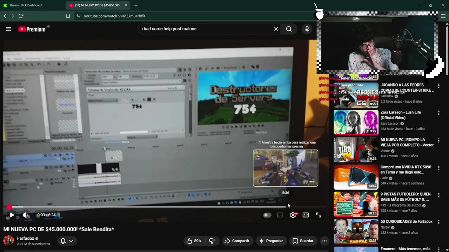Viewport: 449px width, 252px height.
Task: Open options for MI NUEVA PC Vector video
Action: [439, 140]
